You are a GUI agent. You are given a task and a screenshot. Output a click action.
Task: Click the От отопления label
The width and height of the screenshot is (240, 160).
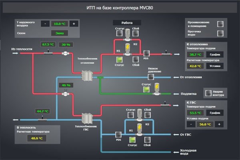pyautogui.click(x=191, y=77)
